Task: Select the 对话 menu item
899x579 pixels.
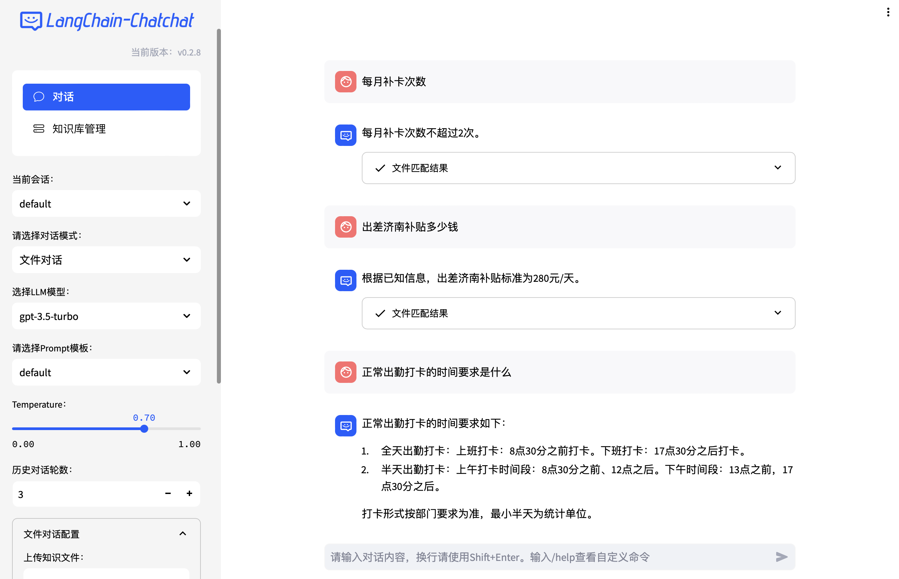Action: [x=106, y=97]
